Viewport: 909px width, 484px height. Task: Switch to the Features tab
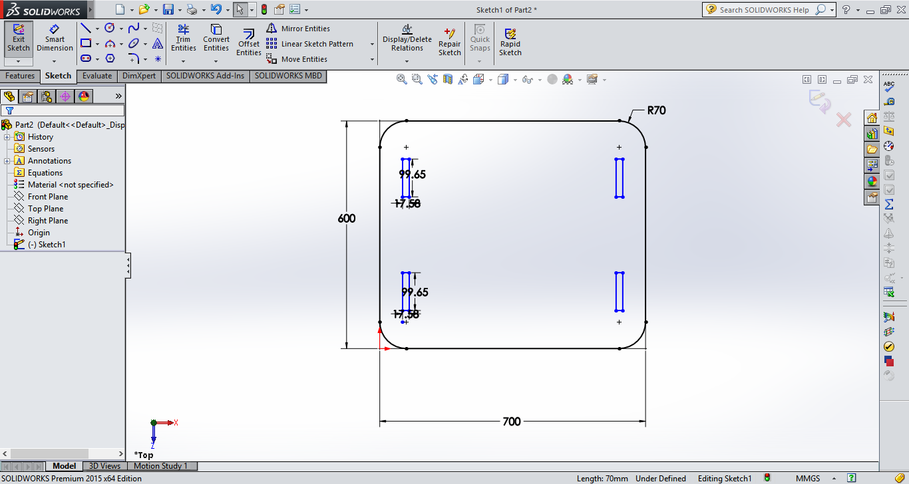click(20, 76)
